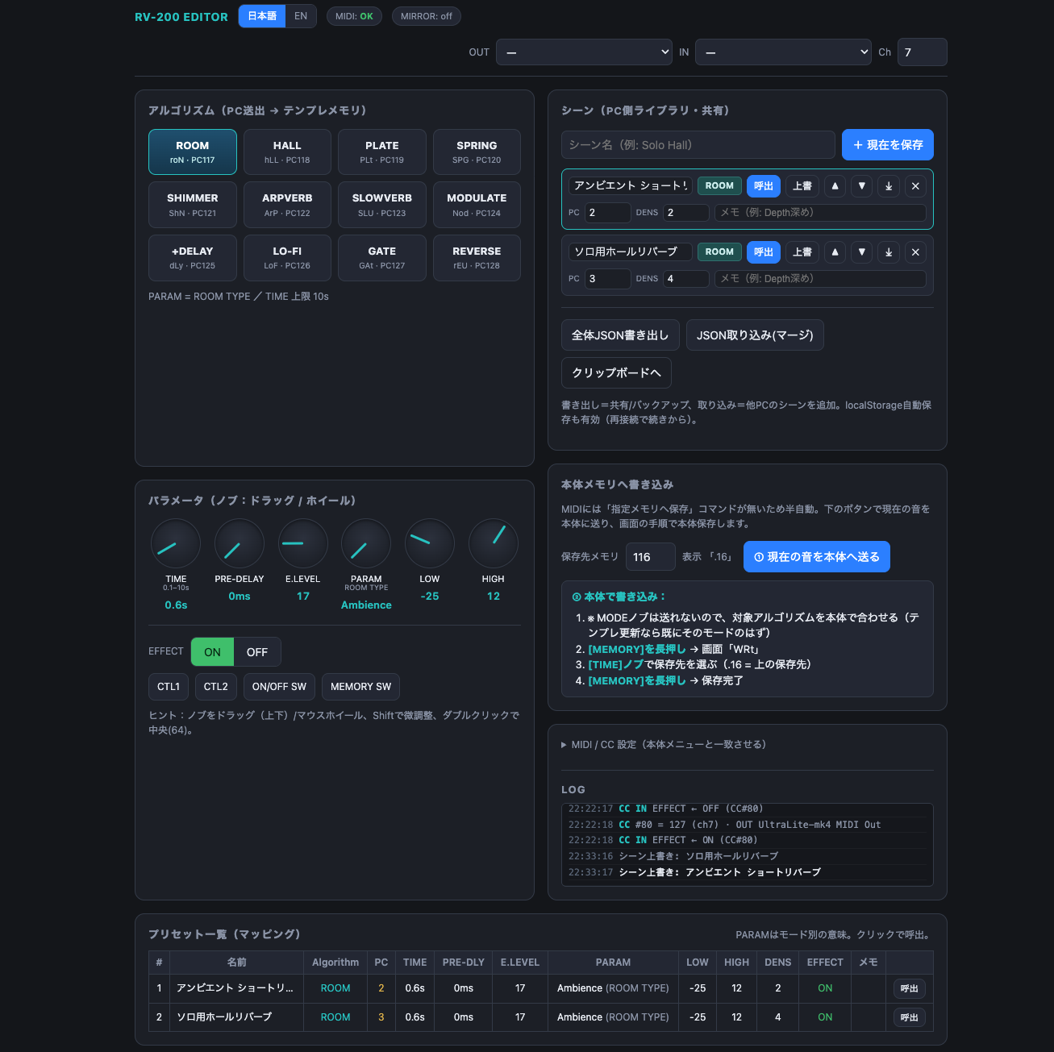Viewport: 1054px width, 1052px height.
Task: Click the MEMORY SW button
Action: pos(361,687)
